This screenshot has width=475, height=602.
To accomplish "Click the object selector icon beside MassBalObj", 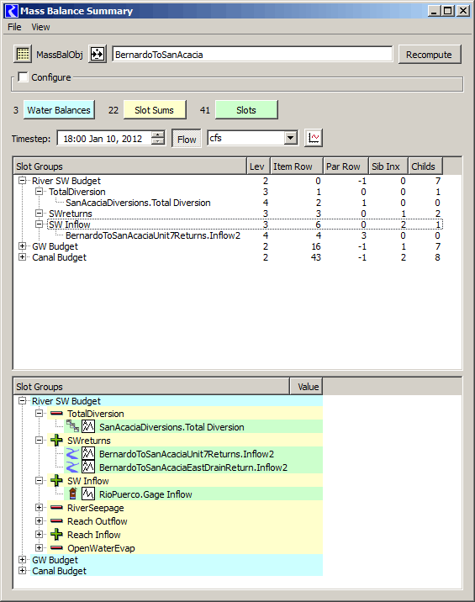I will pyautogui.click(x=98, y=54).
